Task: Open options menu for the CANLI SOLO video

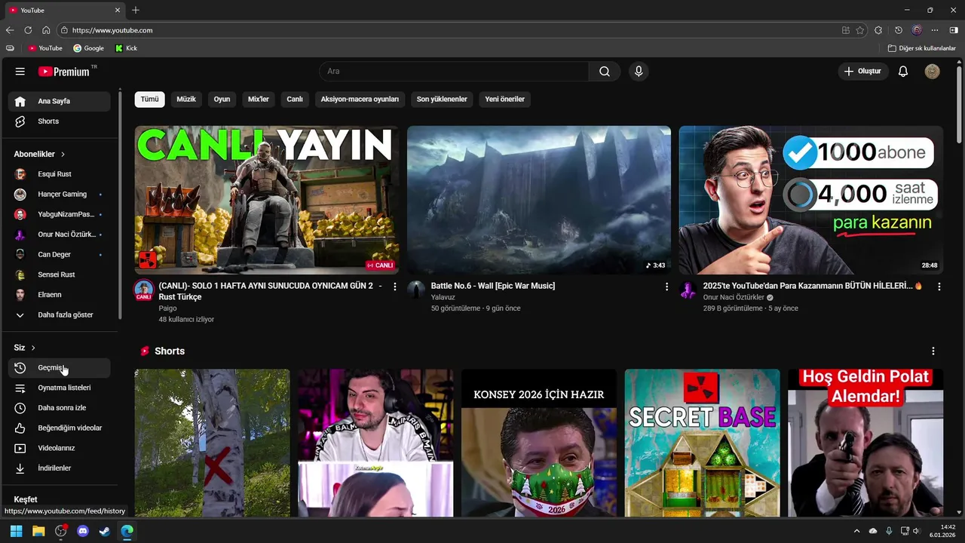Action: click(394, 287)
